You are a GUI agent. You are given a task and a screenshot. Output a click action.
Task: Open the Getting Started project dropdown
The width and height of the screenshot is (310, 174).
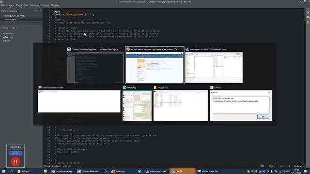pos(9,28)
